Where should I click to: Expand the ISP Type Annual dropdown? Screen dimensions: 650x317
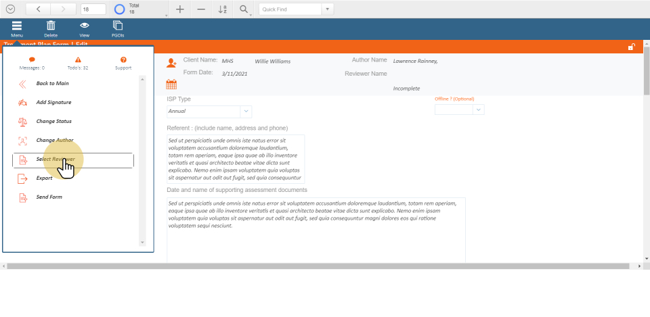pos(246,111)
